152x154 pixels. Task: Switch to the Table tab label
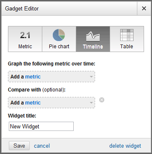point(126,47)
